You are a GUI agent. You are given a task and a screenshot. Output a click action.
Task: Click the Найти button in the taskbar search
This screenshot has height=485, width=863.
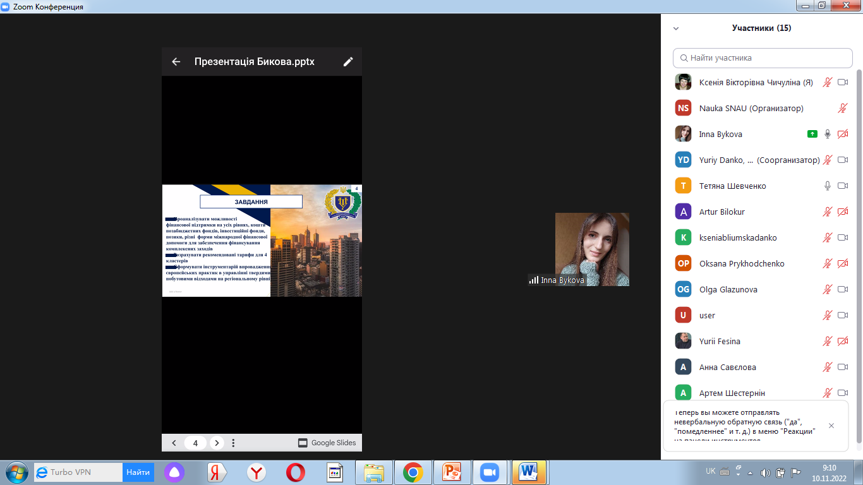(138, 472)
